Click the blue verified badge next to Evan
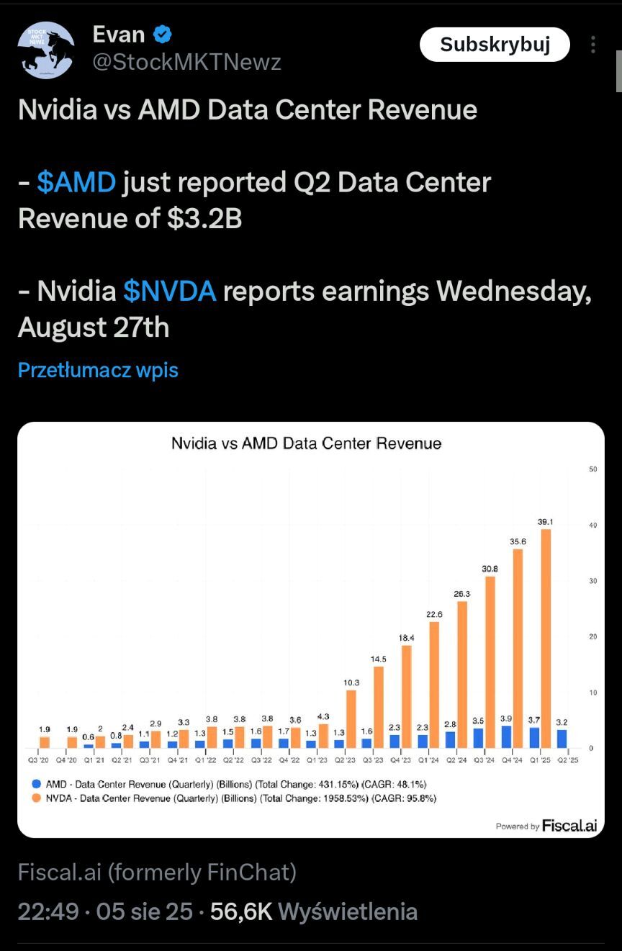The width and height of the screenshot is (622, 951). pyautogui.click(x=163, y=34)
